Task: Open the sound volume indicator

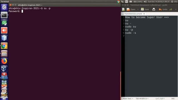Action: pos(145,2)
